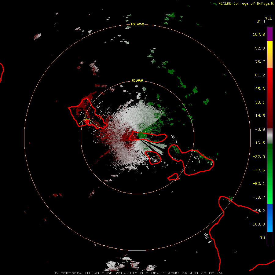The width and height of the screenshot is (275, 275).
Task: Click the 76.7 scale value
Action: pos(260,61)
